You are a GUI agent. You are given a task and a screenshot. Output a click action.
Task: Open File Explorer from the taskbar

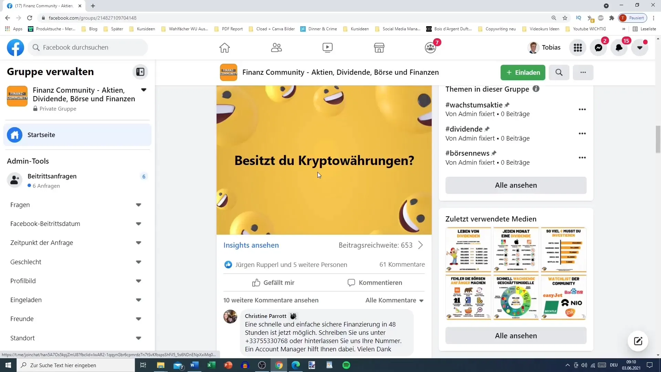point(161,365)
